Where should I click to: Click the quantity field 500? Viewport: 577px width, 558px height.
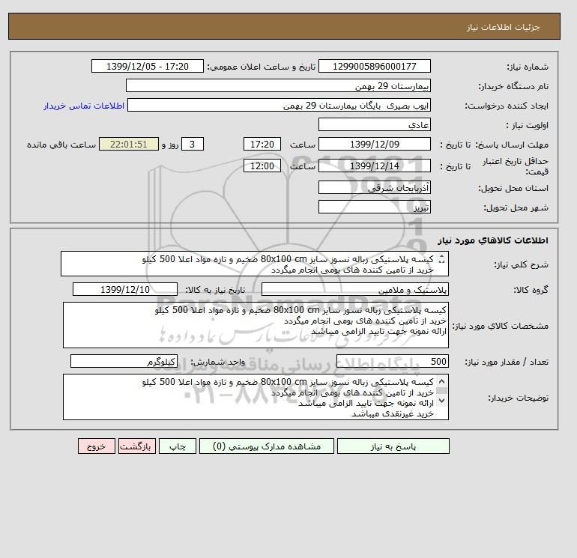click(392, 362)
